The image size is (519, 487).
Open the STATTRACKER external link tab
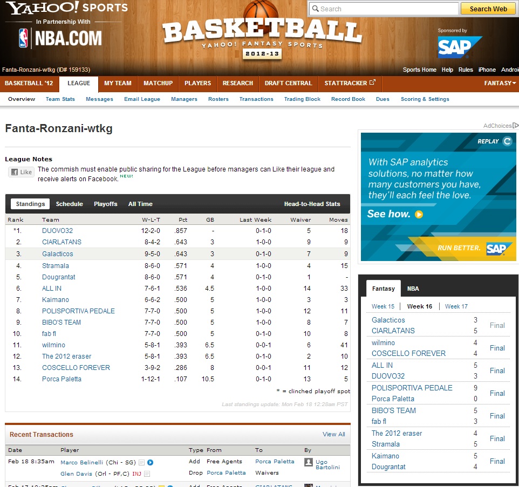(x=350, y=83)
